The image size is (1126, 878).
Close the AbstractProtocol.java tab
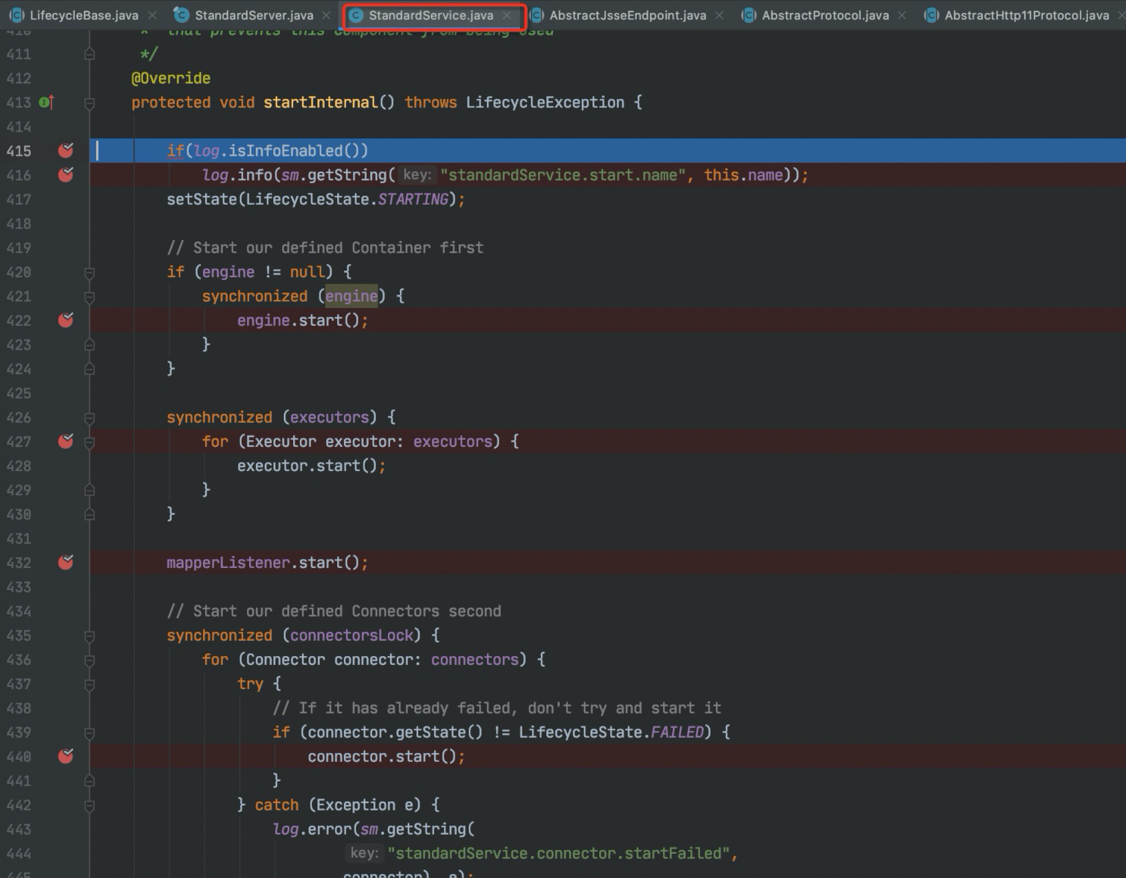(902, 15)
